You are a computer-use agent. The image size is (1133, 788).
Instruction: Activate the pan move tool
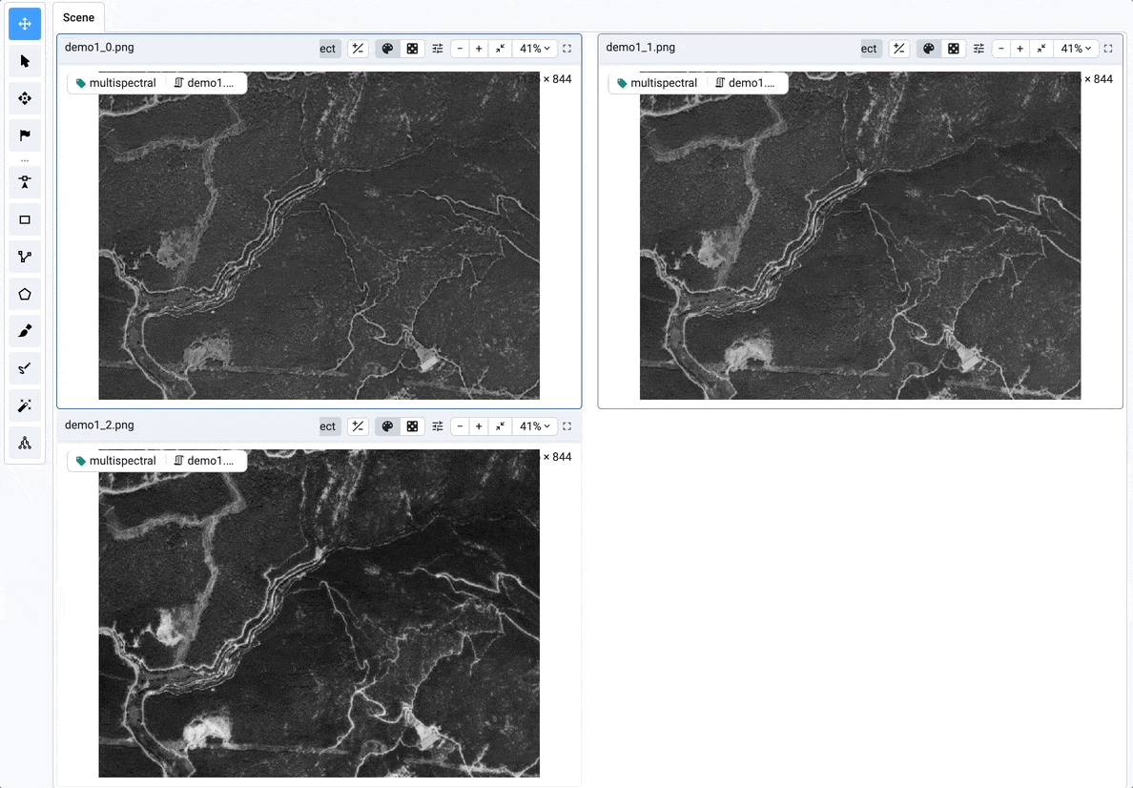click(x=25, y=24)
